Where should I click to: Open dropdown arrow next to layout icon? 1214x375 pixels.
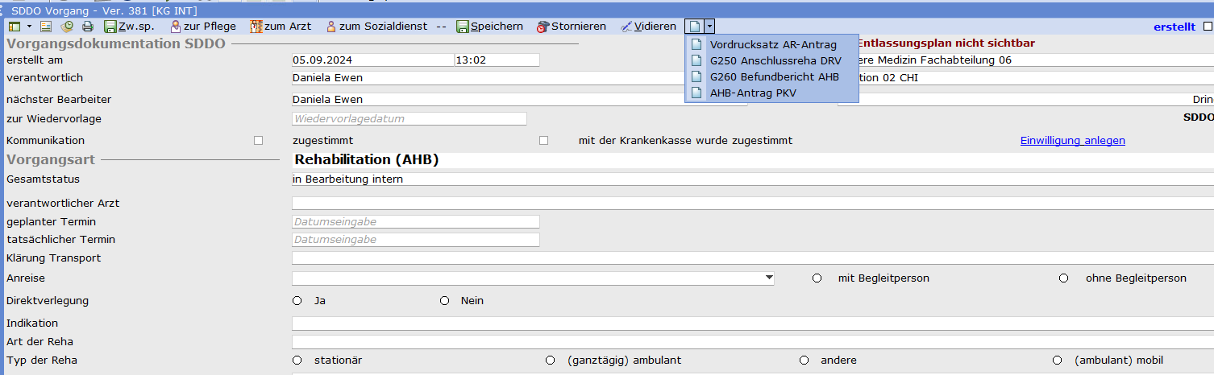28,27
